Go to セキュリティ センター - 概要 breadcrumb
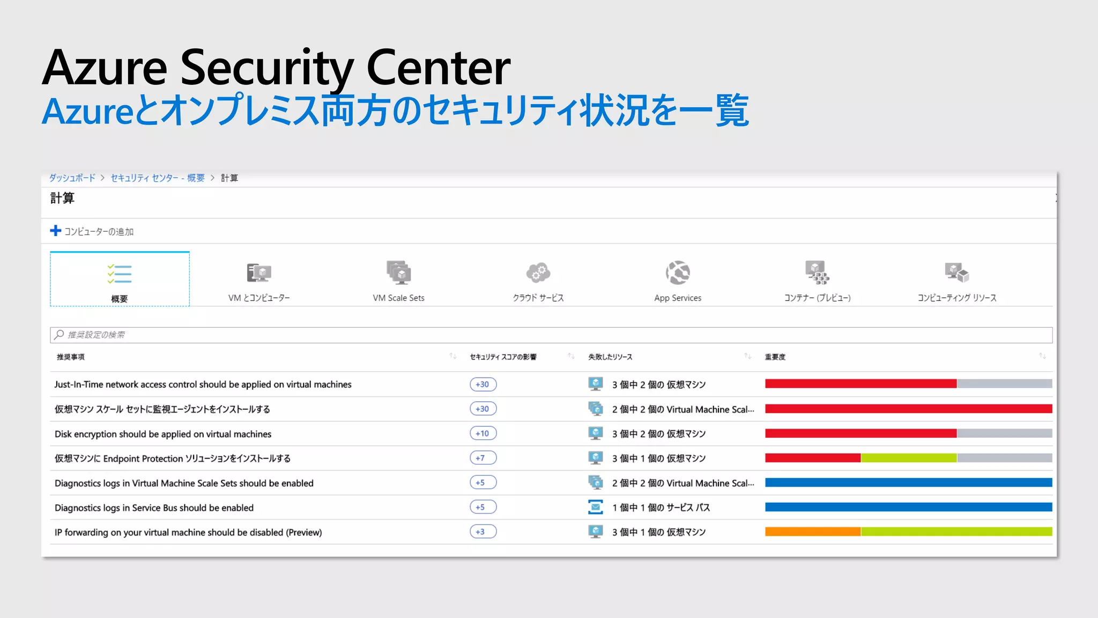The image size is (1098, 618). coord(158,178)
